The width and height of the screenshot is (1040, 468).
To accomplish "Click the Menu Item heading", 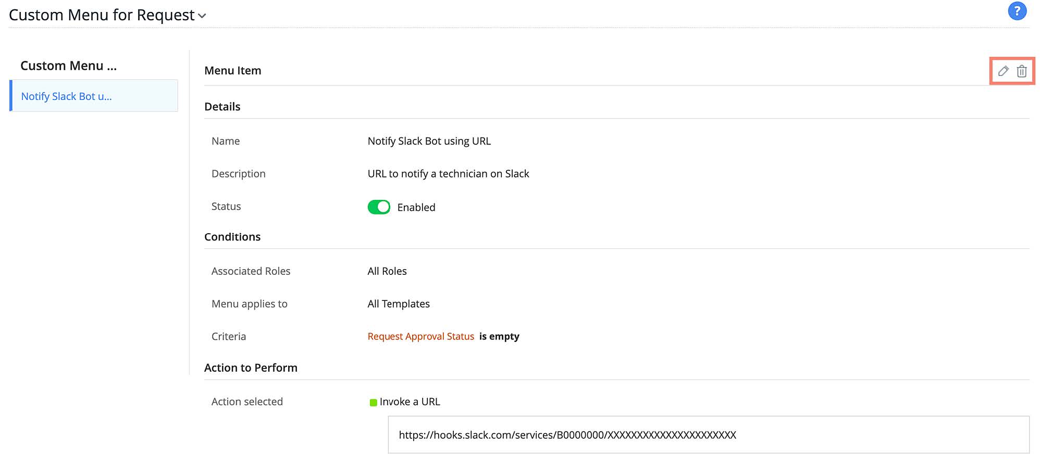I will 232,71.
